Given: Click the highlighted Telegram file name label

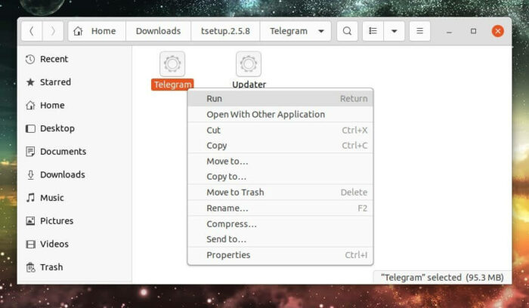Looking at the screenshot, I should pyautogui.click(x=172, y=85).
